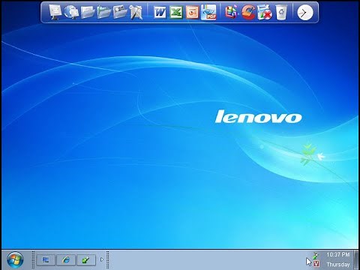Image resolution: width=360 pixels, height=270 pixels.
Task: Expand the quick launch overflow arrow
Action: coord(102,259)
